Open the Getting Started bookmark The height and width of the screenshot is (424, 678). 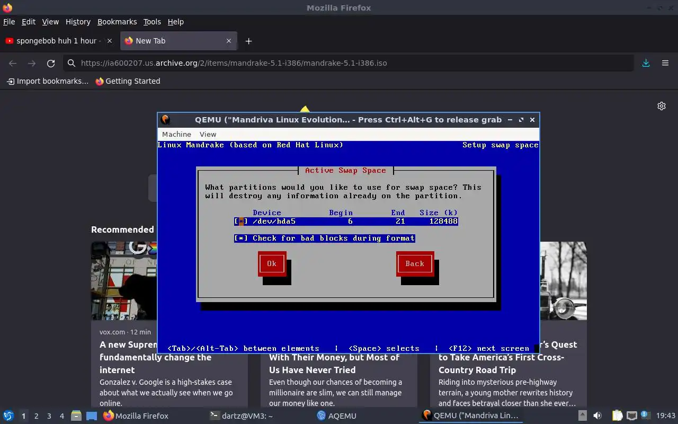coord(128,81)
